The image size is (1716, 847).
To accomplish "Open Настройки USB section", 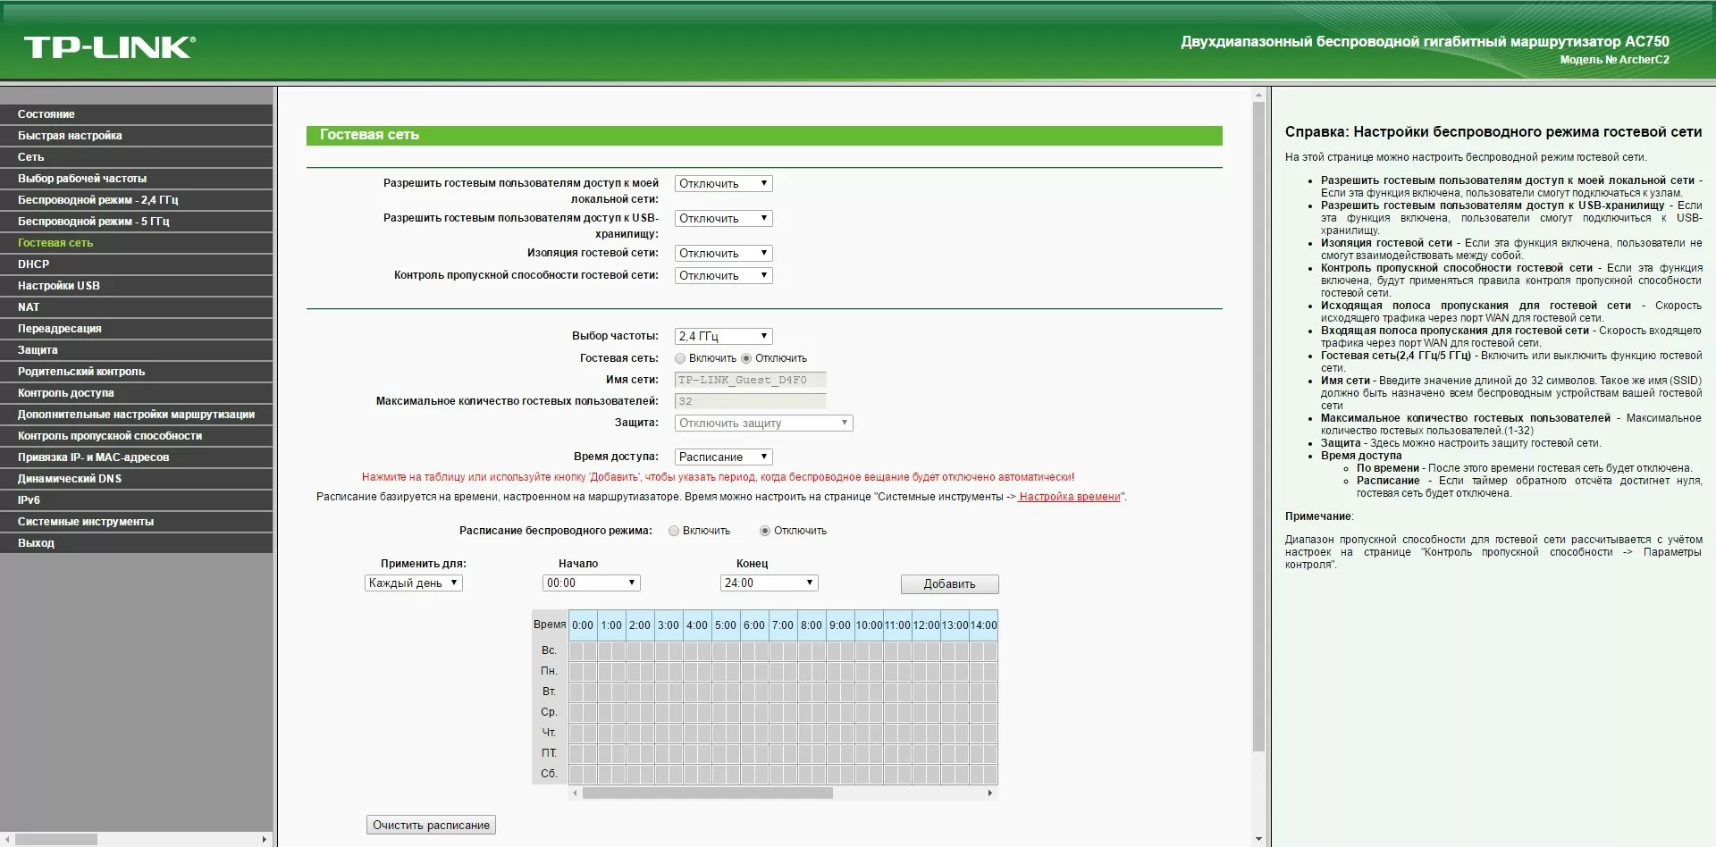I will click(136, 286).
